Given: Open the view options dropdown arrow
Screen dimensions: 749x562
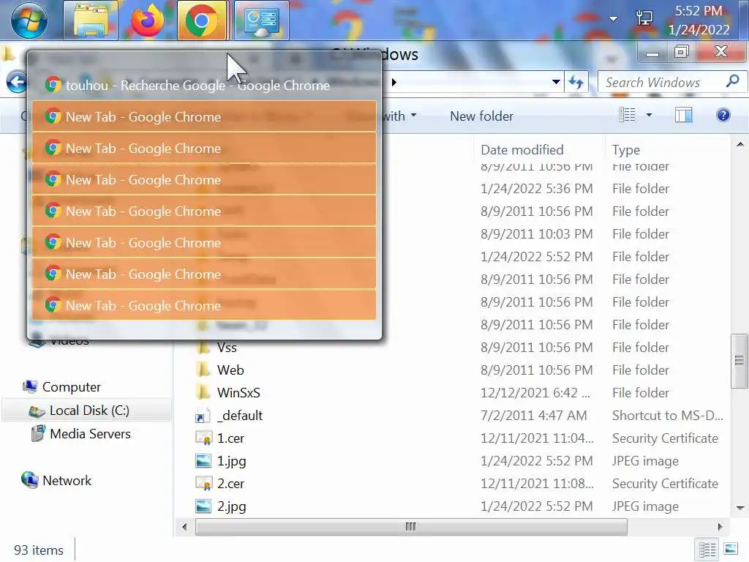Looking at the screenshot, I should coord(649,115).
